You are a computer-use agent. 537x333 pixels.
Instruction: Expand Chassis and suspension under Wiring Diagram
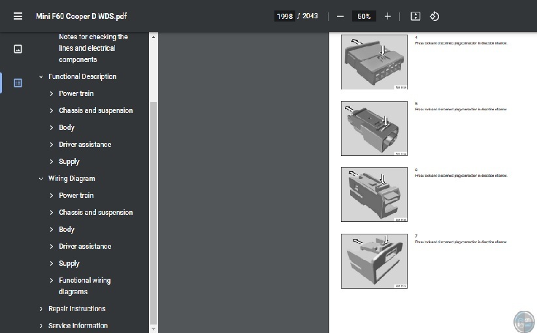52,212
